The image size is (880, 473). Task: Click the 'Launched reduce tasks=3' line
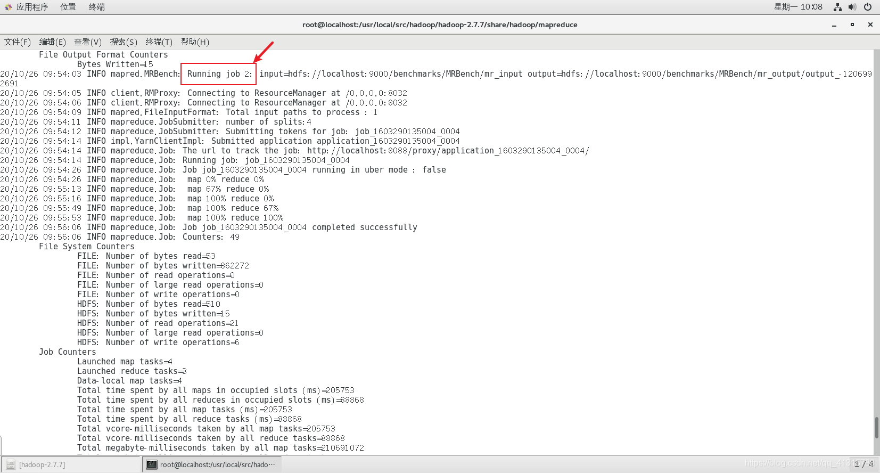point(132,371)
